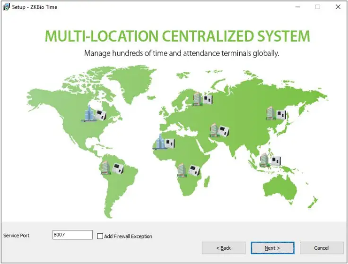The height and width of the screenshot is (264, 348).
Task: Select the East Asia building terminal icon
Action: click(276, 113)
